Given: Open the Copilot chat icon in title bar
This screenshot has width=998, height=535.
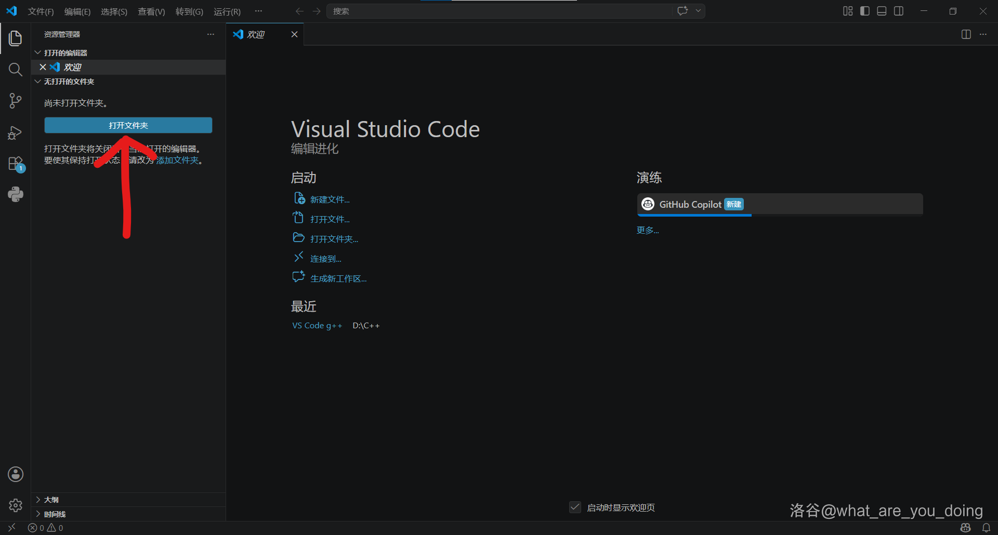Looking at the screenshot, I should (x=682, y=11).
